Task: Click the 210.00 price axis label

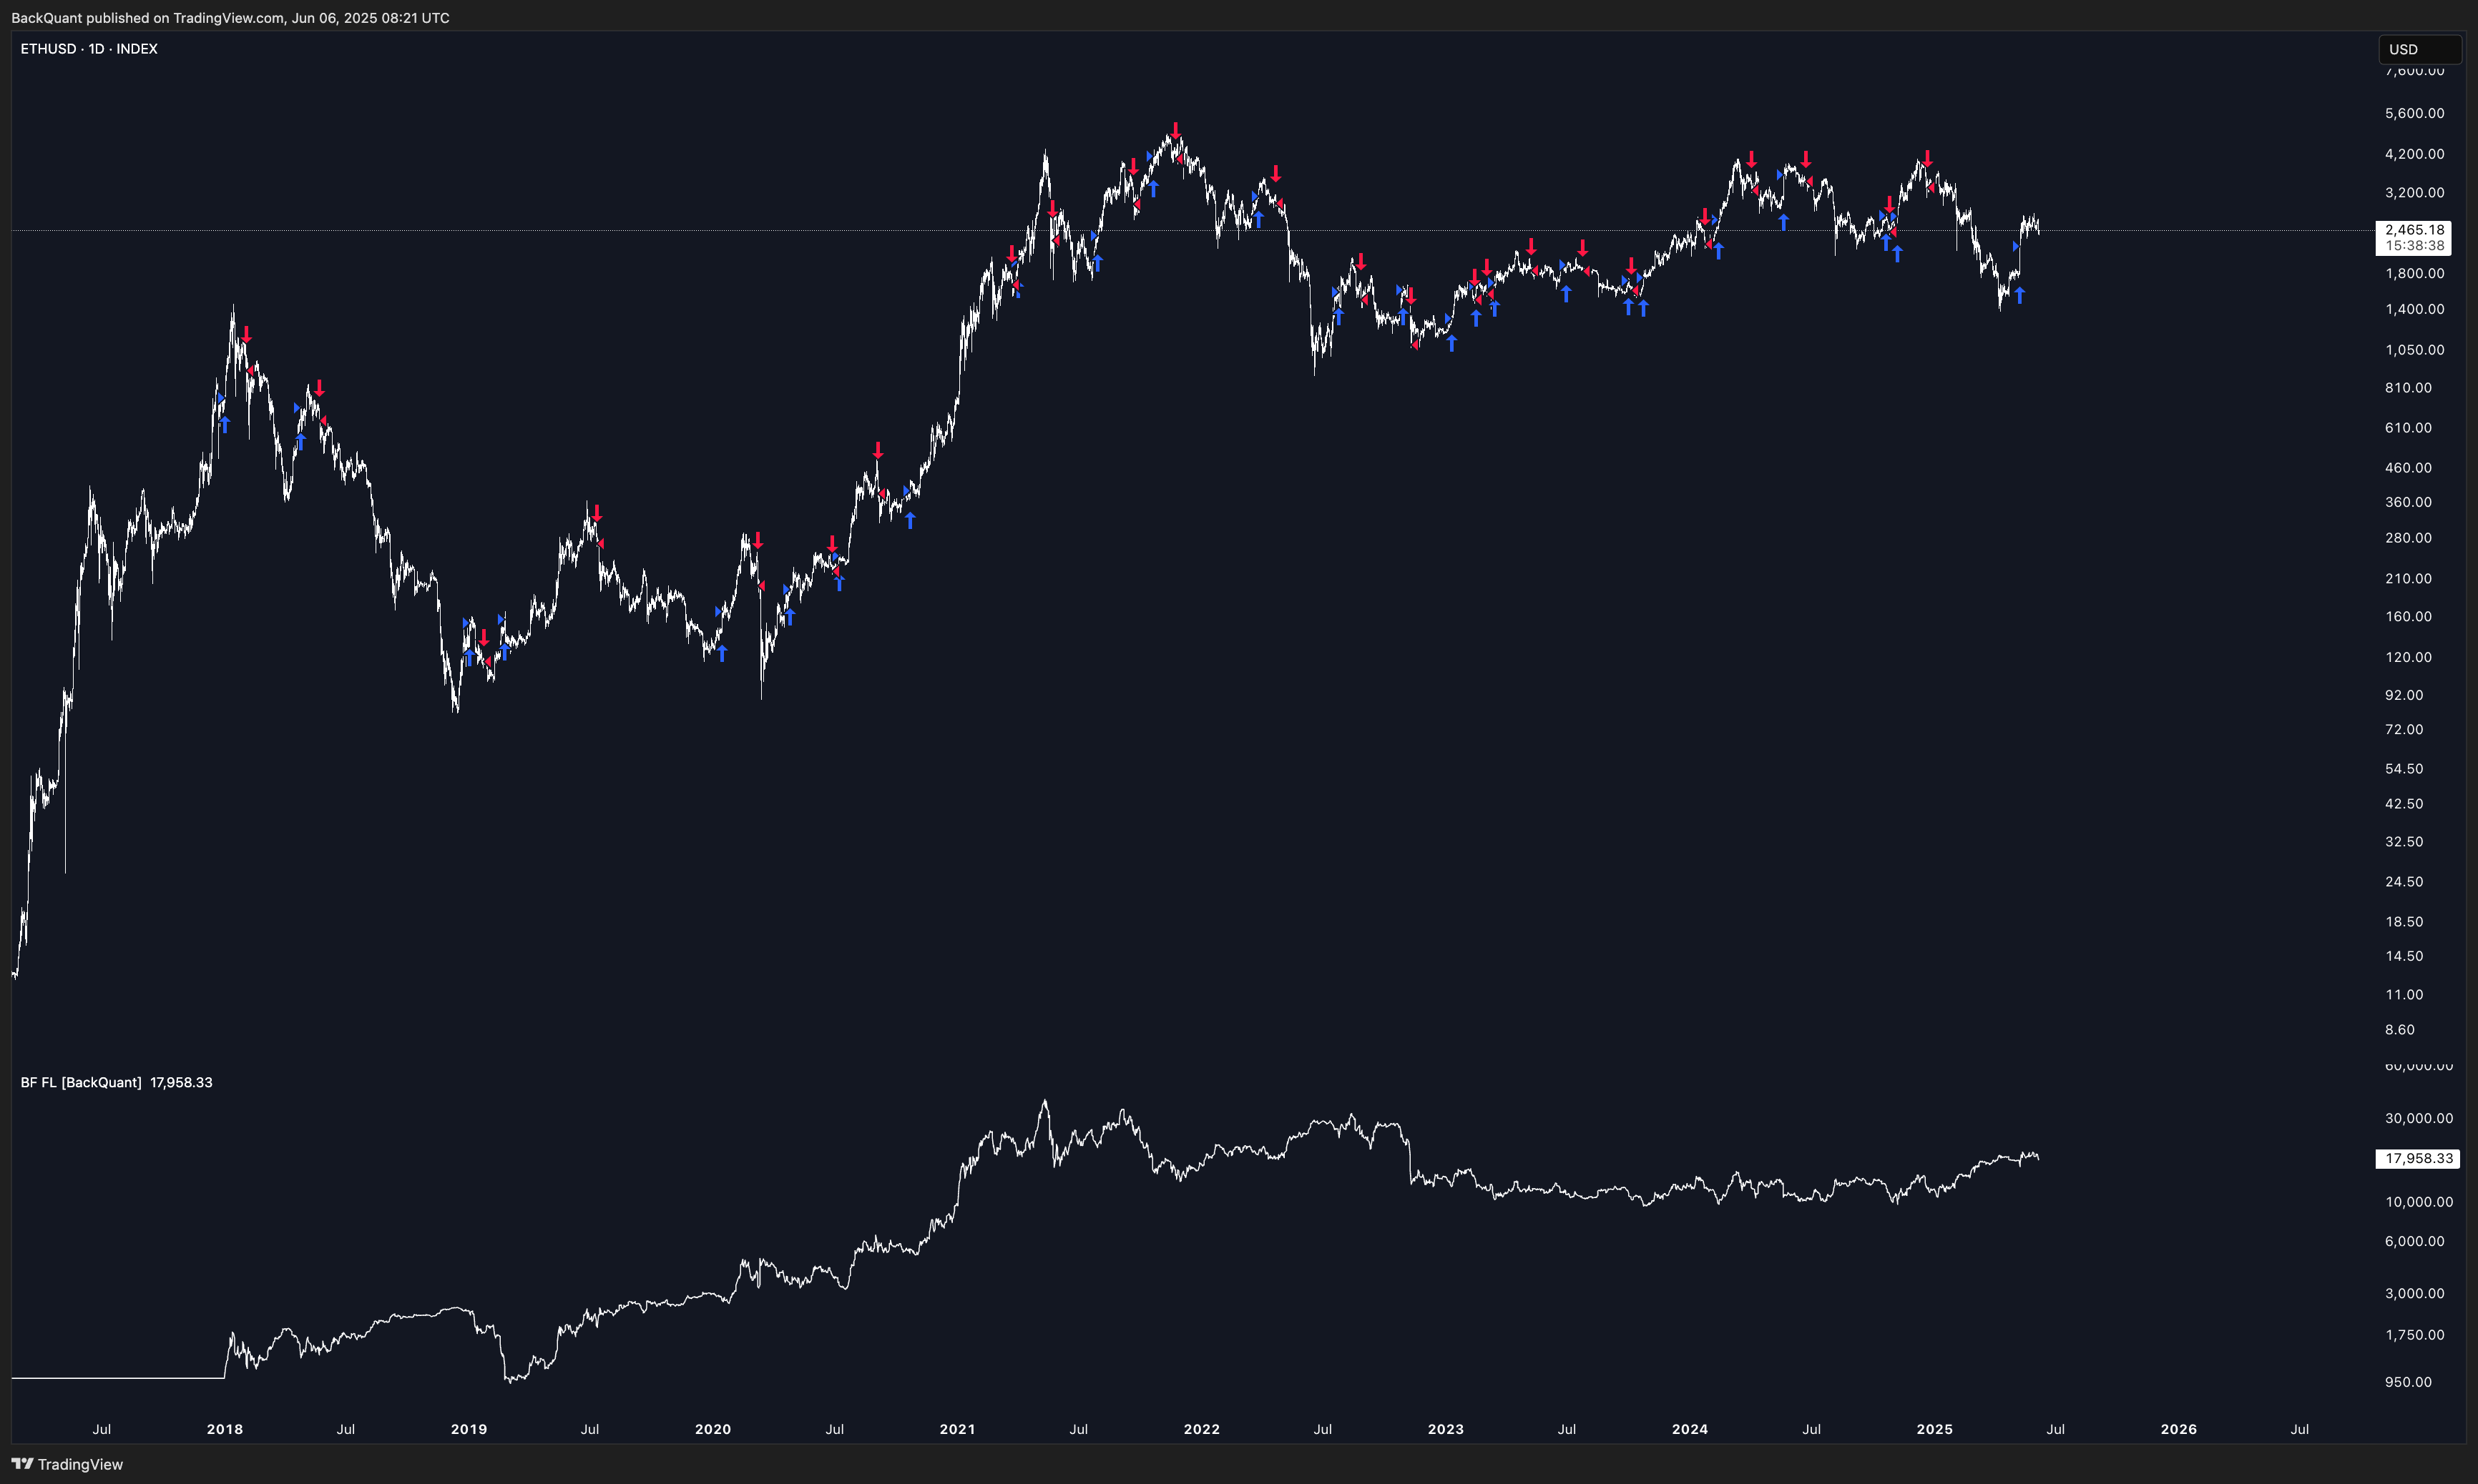Action: pyautogui.click(x=2408, y=578)
